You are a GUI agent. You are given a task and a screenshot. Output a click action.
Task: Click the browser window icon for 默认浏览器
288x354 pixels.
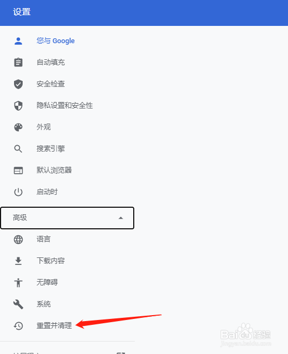(18, 171)
